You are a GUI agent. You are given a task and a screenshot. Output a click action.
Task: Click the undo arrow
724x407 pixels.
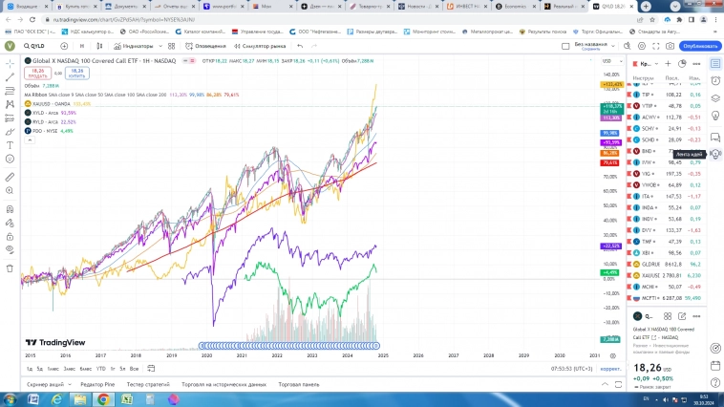point(300,46)
